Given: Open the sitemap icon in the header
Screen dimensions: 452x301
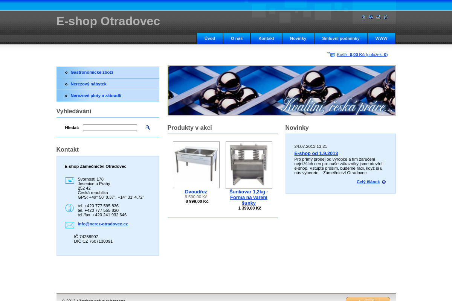Looking at the screenshot, I should (371, 17).
